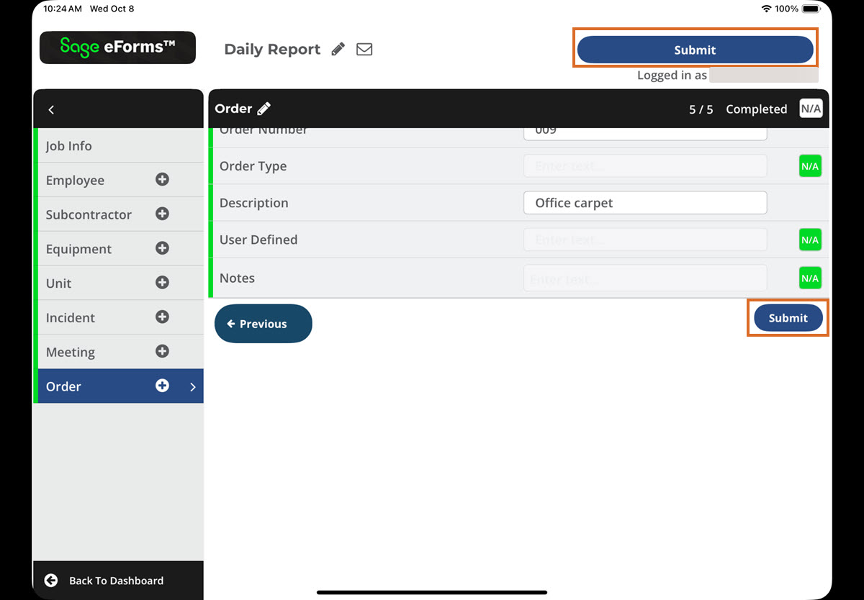Image resolution: width=864 pixels, height=600 pixels.
Task: Click the pencil icon beside Daily Report
Action: pos(338,50)
